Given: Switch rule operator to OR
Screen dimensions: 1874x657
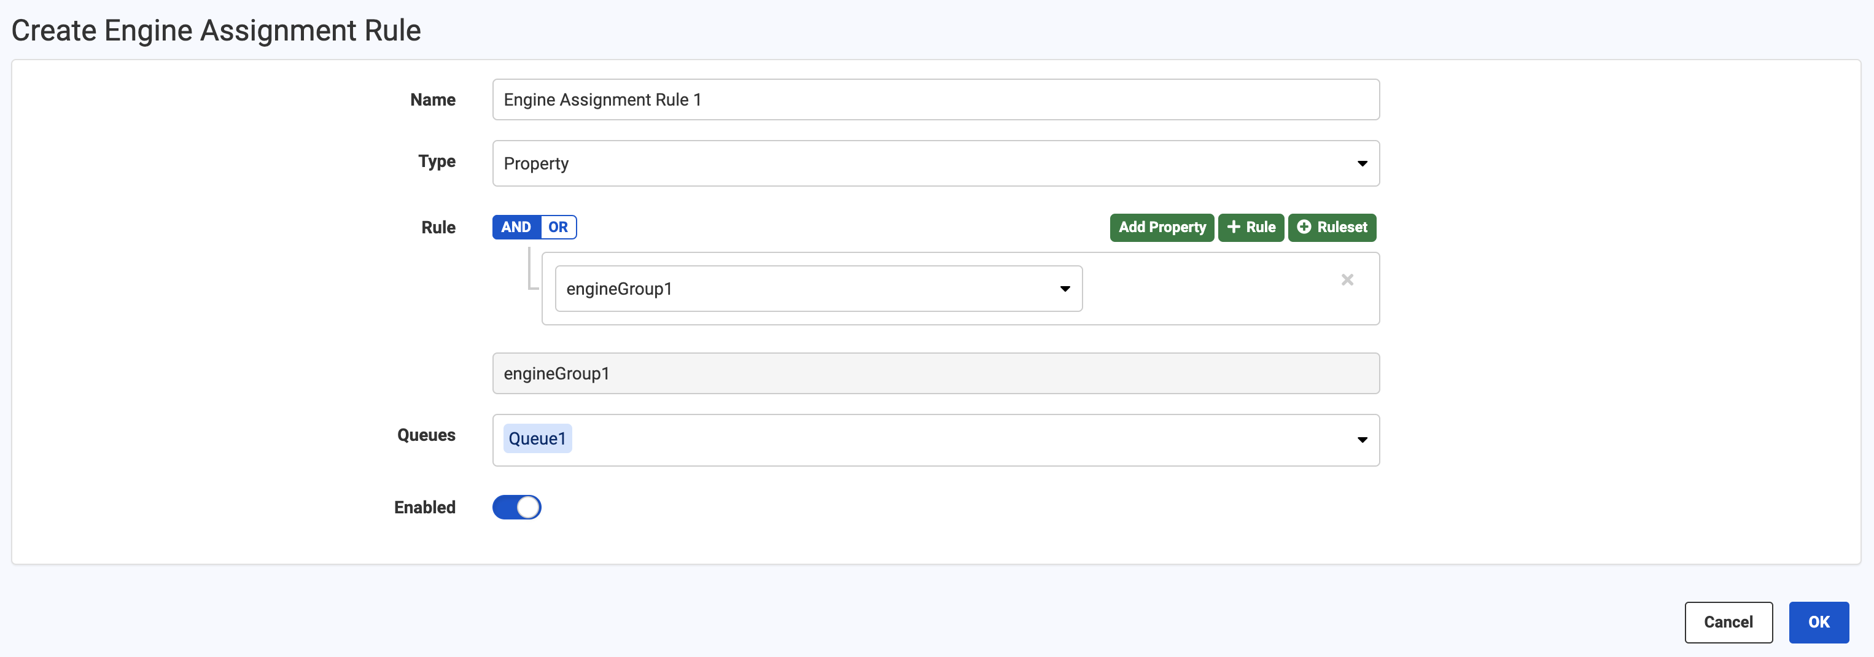Looking at the screenshot, I should coord(558,227).
